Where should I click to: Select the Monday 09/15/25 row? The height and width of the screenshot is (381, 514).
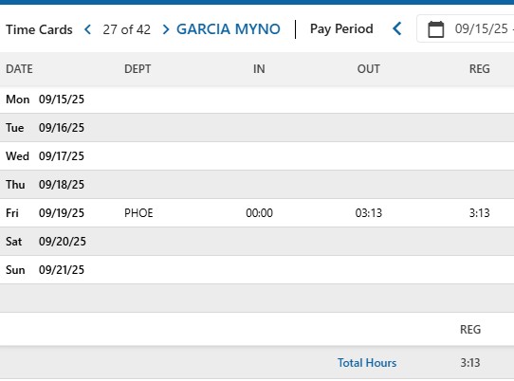[x=257, y=100]
